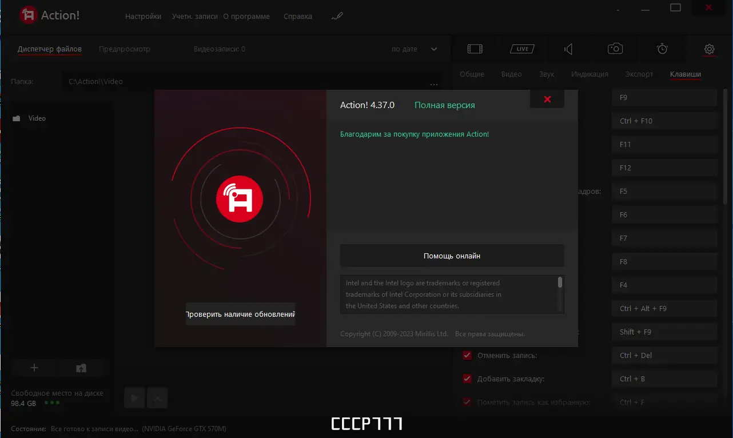The image size is (733, 438).
Task: Click the browse folder ellipsis button
Action: point(433,84)
